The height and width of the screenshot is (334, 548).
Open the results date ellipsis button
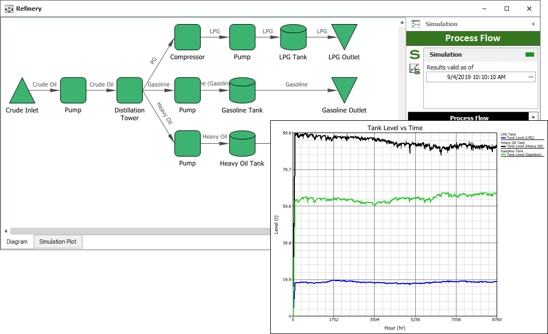point(531,77)
